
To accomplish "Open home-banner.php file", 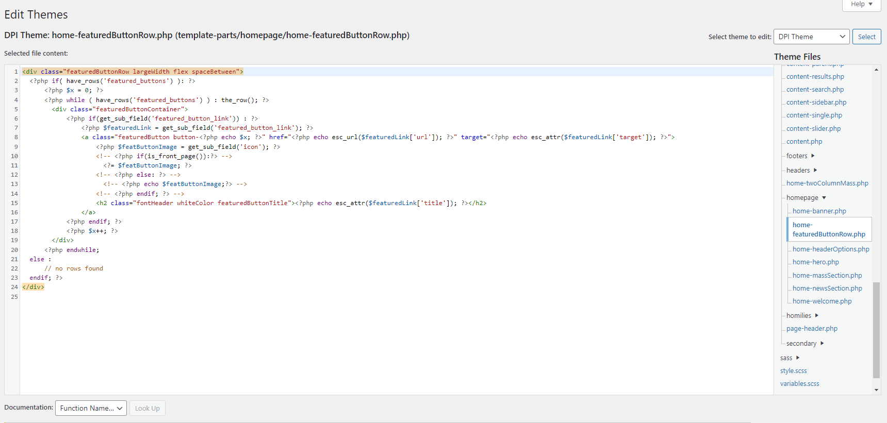I will click(819, 211).
